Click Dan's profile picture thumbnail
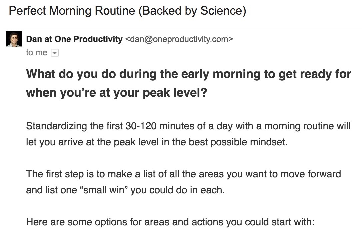Image resolution: width=362 pixels, height=240 pixels. tap(14, 39)
